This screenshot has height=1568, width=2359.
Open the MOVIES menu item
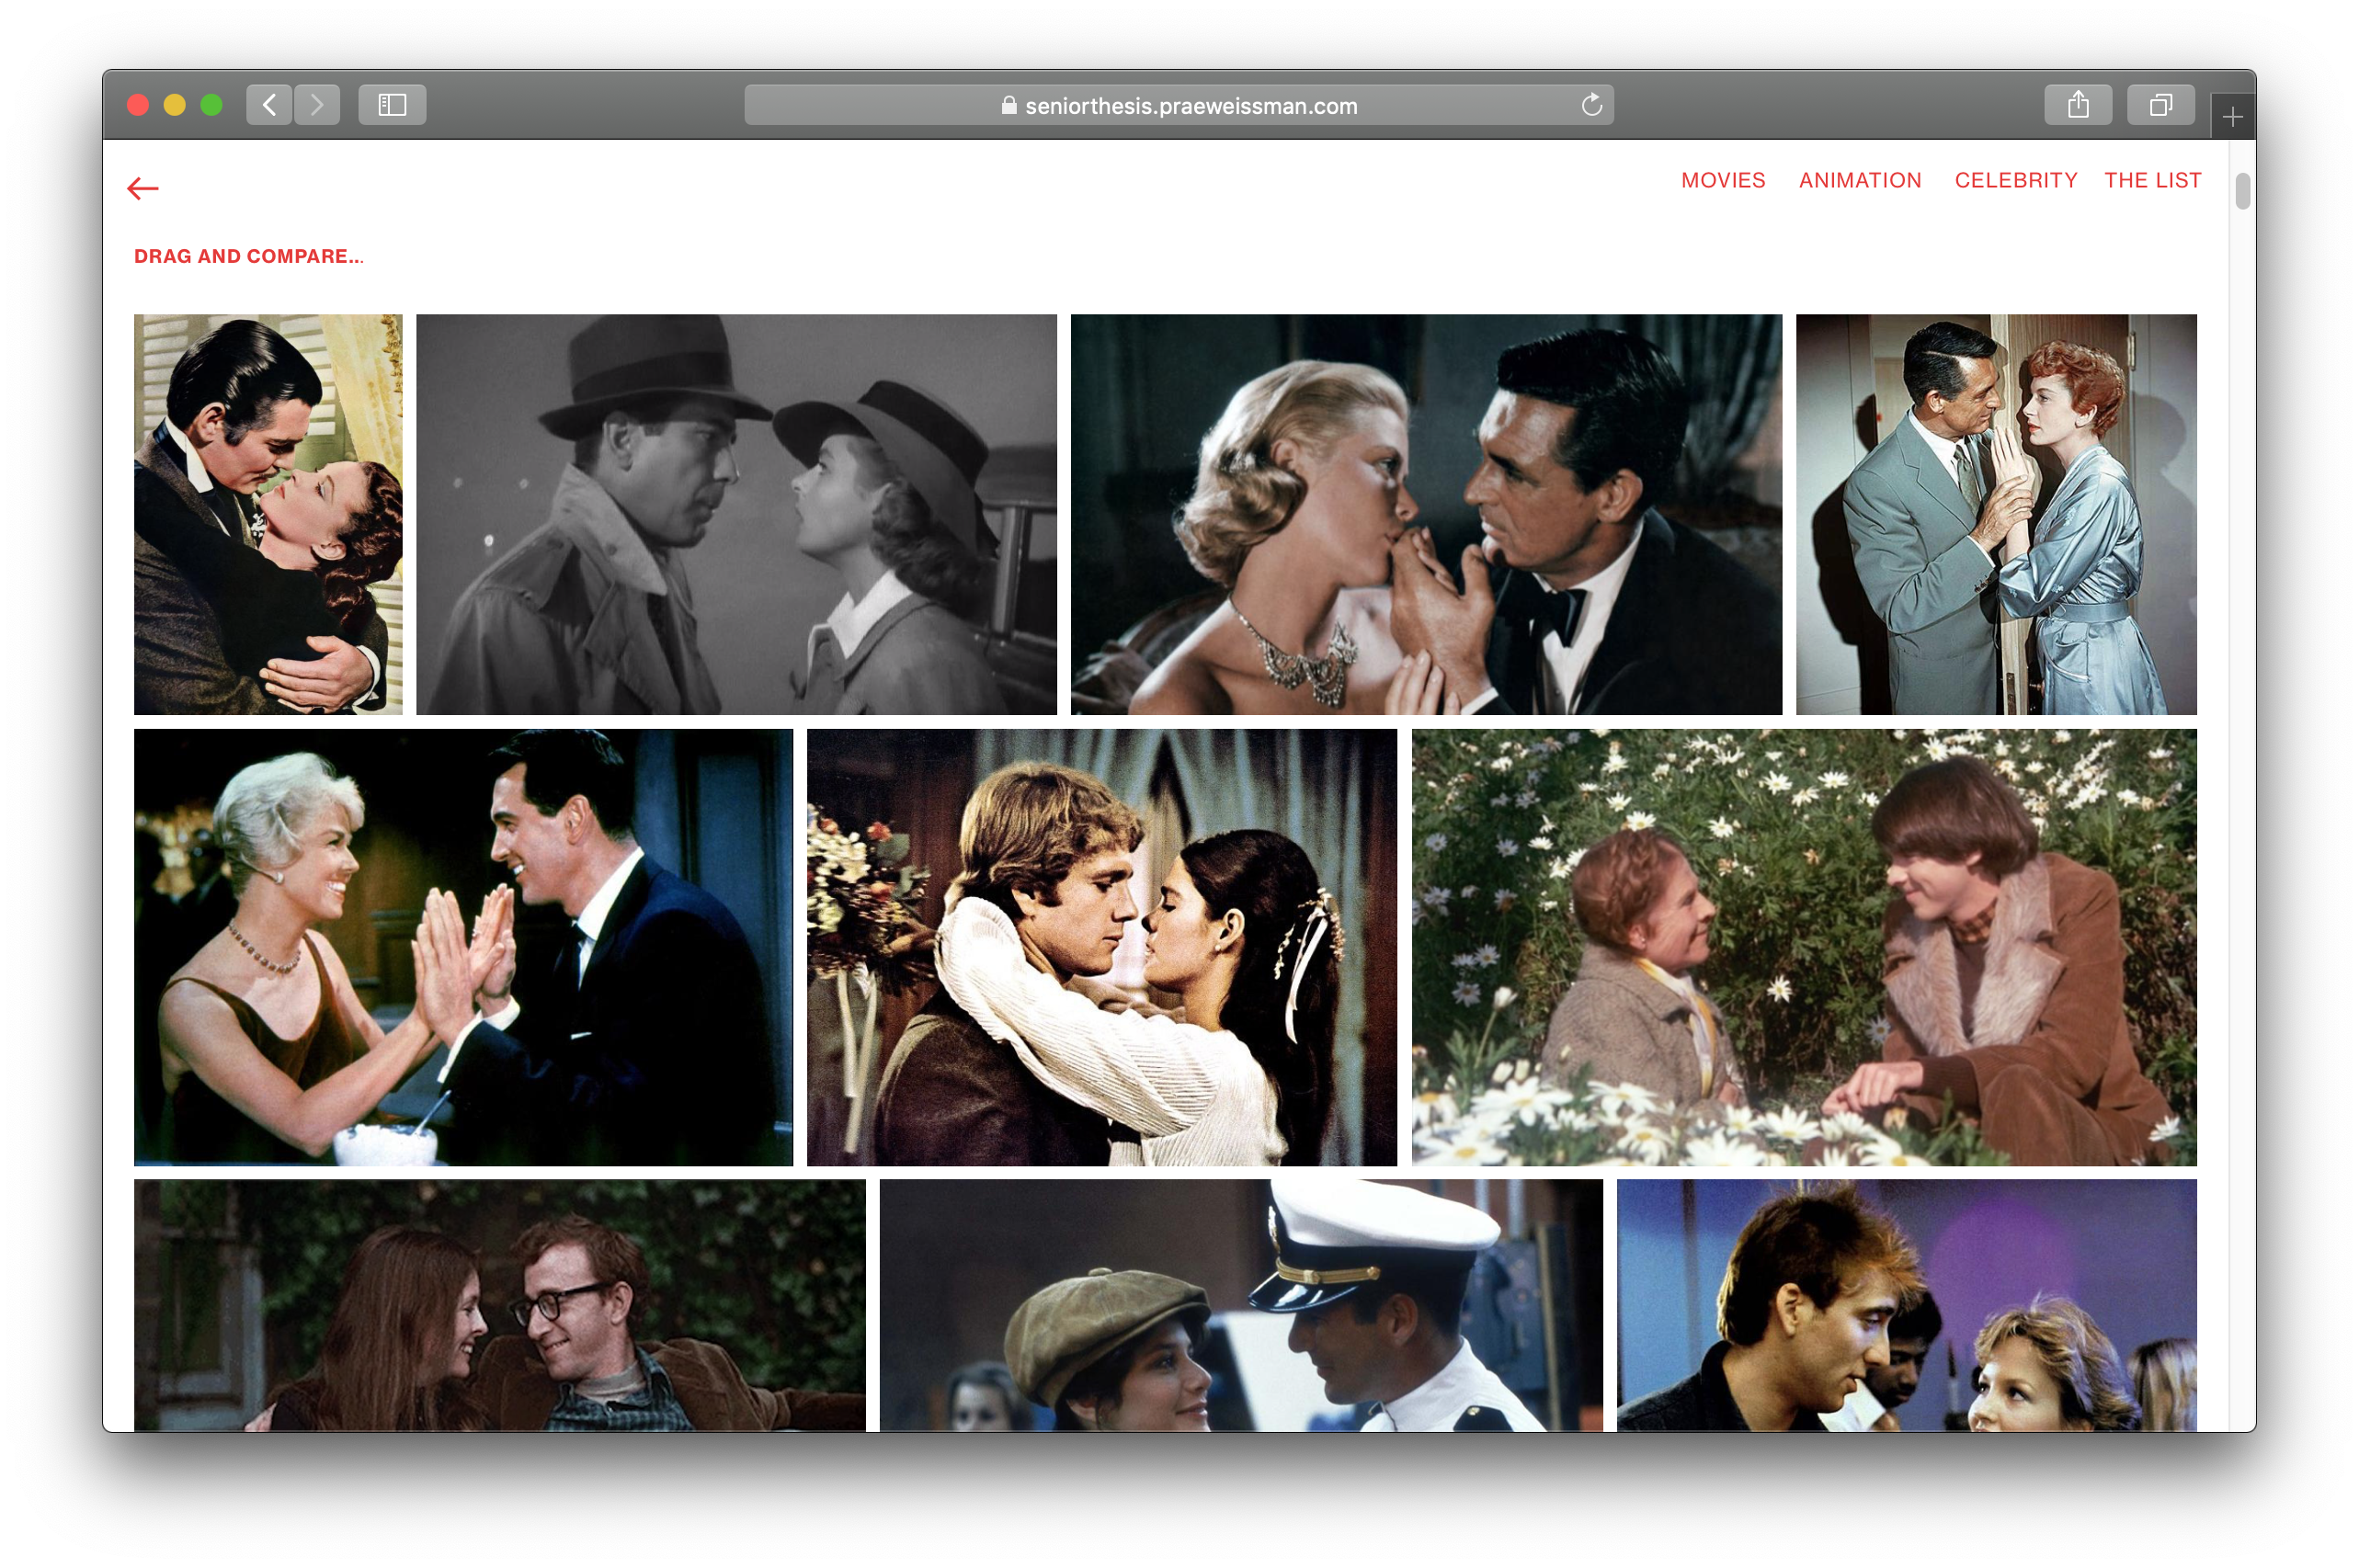coord(1722,181)
